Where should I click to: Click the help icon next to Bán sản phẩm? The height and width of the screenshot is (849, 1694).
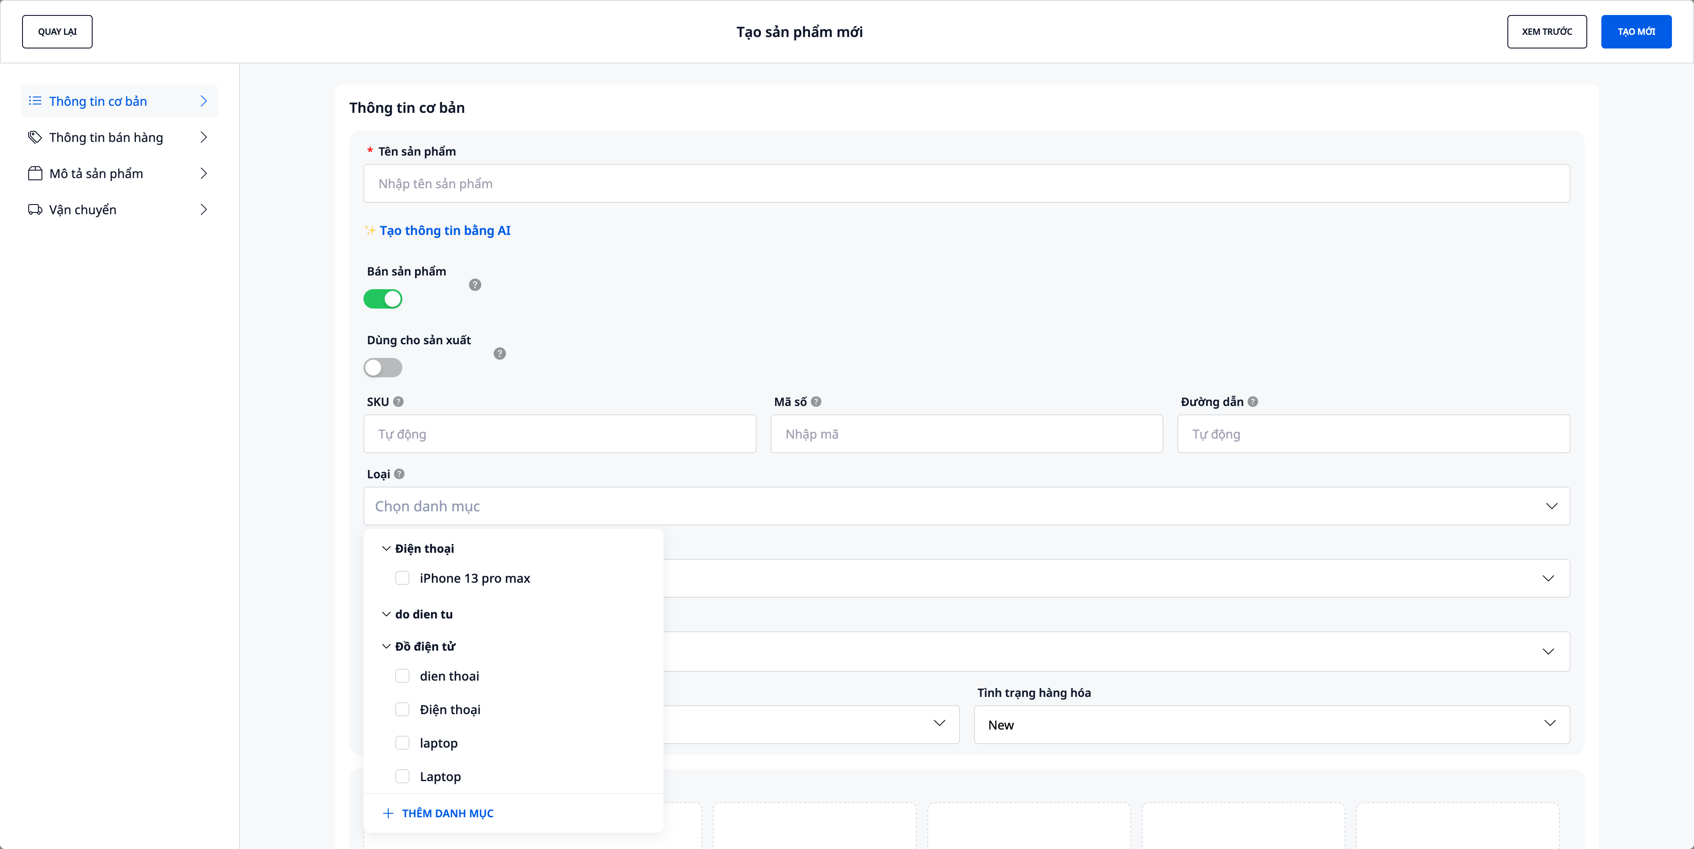pyautogui.click(x=475, y=284)
